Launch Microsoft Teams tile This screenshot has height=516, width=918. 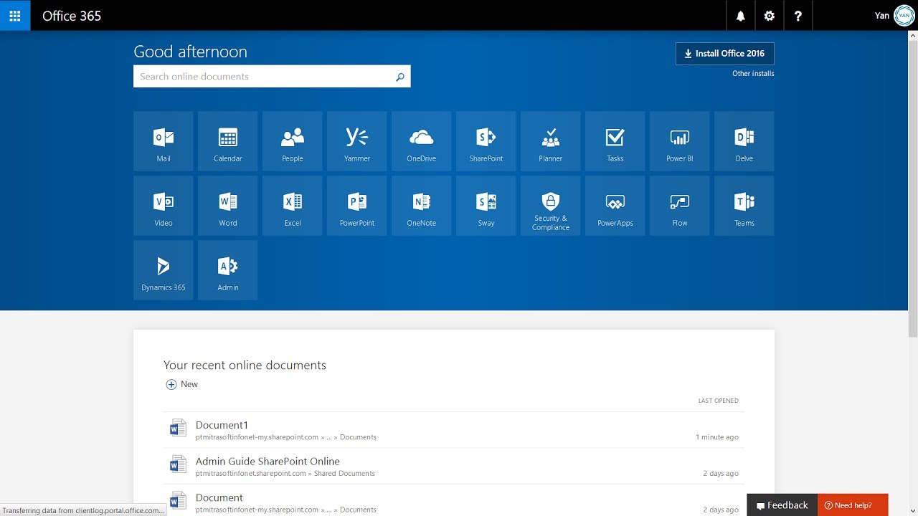point(744,206)
